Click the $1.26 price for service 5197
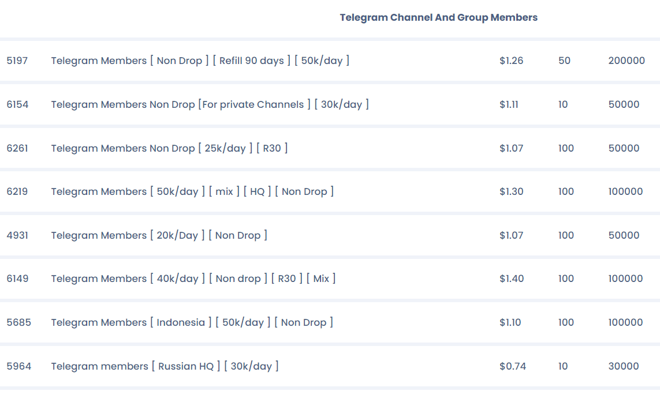 (x=512, y=61)
